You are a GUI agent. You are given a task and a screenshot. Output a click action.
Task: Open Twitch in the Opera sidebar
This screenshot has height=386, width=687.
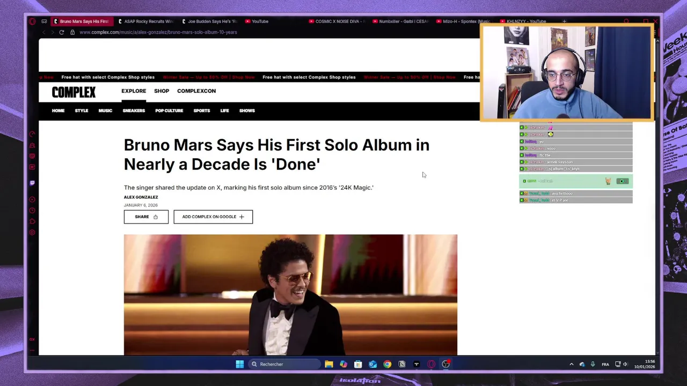[32, 183]
